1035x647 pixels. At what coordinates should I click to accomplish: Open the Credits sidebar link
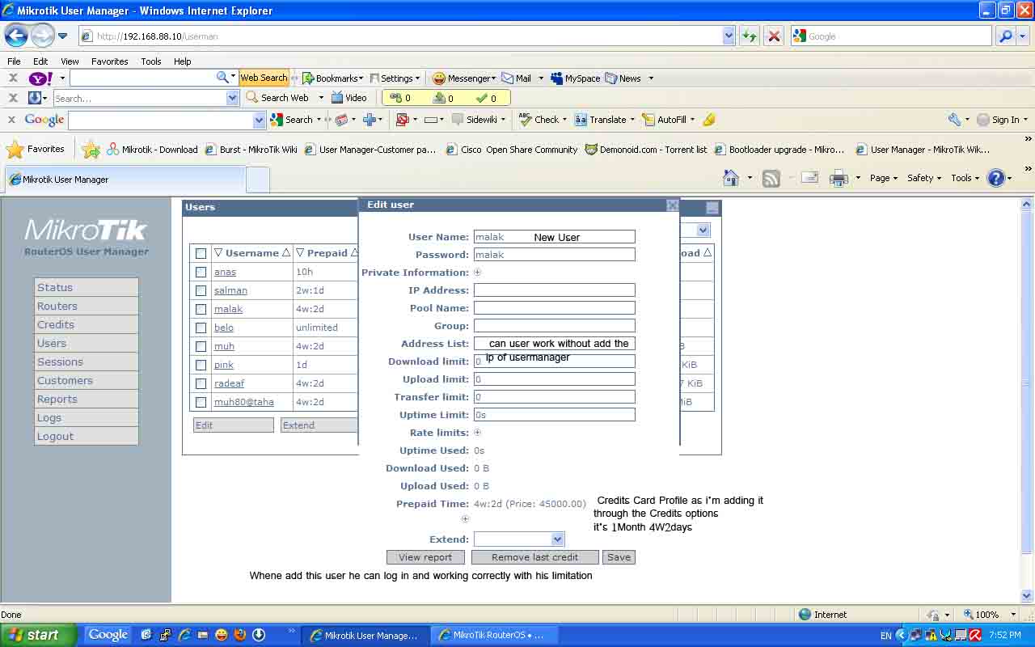click(87, 324)
